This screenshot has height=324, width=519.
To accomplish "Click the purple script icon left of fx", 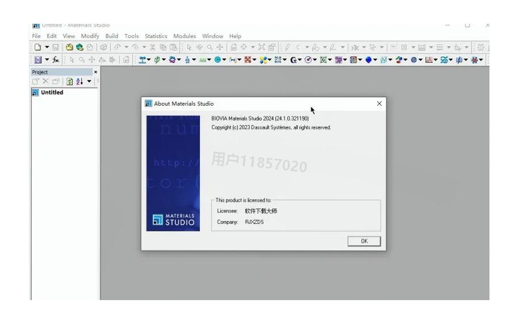I will [37, 60].
